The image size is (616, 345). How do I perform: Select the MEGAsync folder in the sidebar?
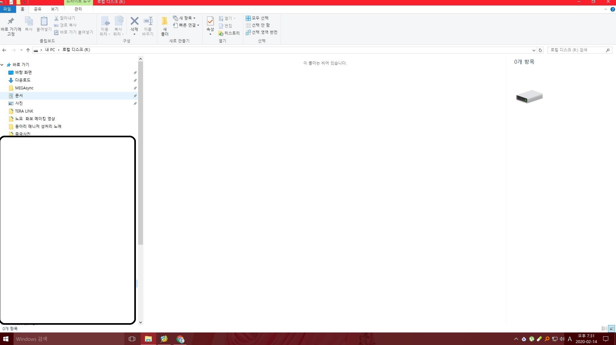point(24,88)
